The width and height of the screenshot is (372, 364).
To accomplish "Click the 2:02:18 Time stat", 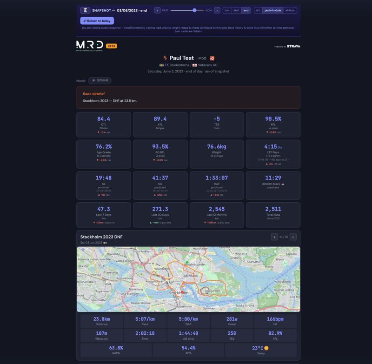I will point(145,336).
